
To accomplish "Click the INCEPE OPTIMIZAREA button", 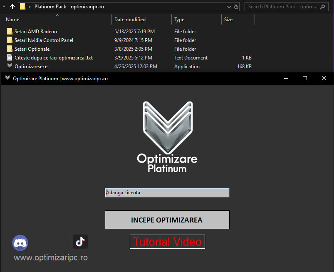I will [x=167, y=220].
